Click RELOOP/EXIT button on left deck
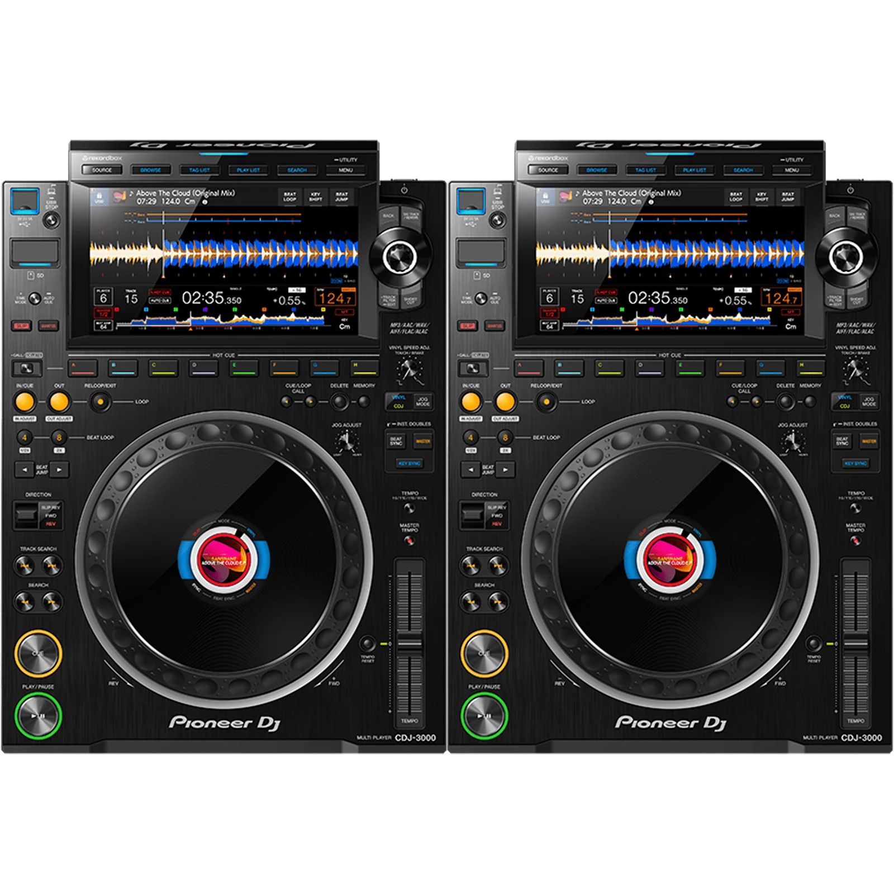This screenshot has height=894, width=894. [x=100, y=402]
